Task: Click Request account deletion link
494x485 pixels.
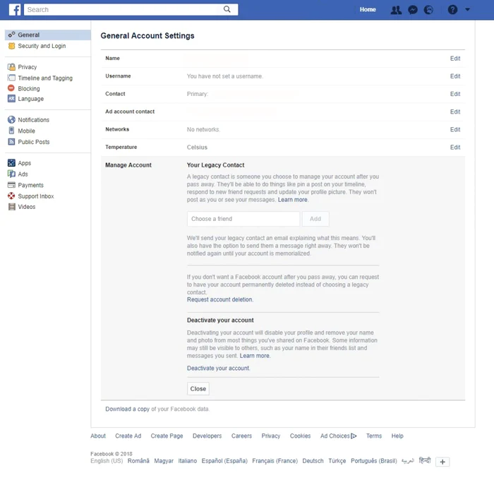Action: 219,300
